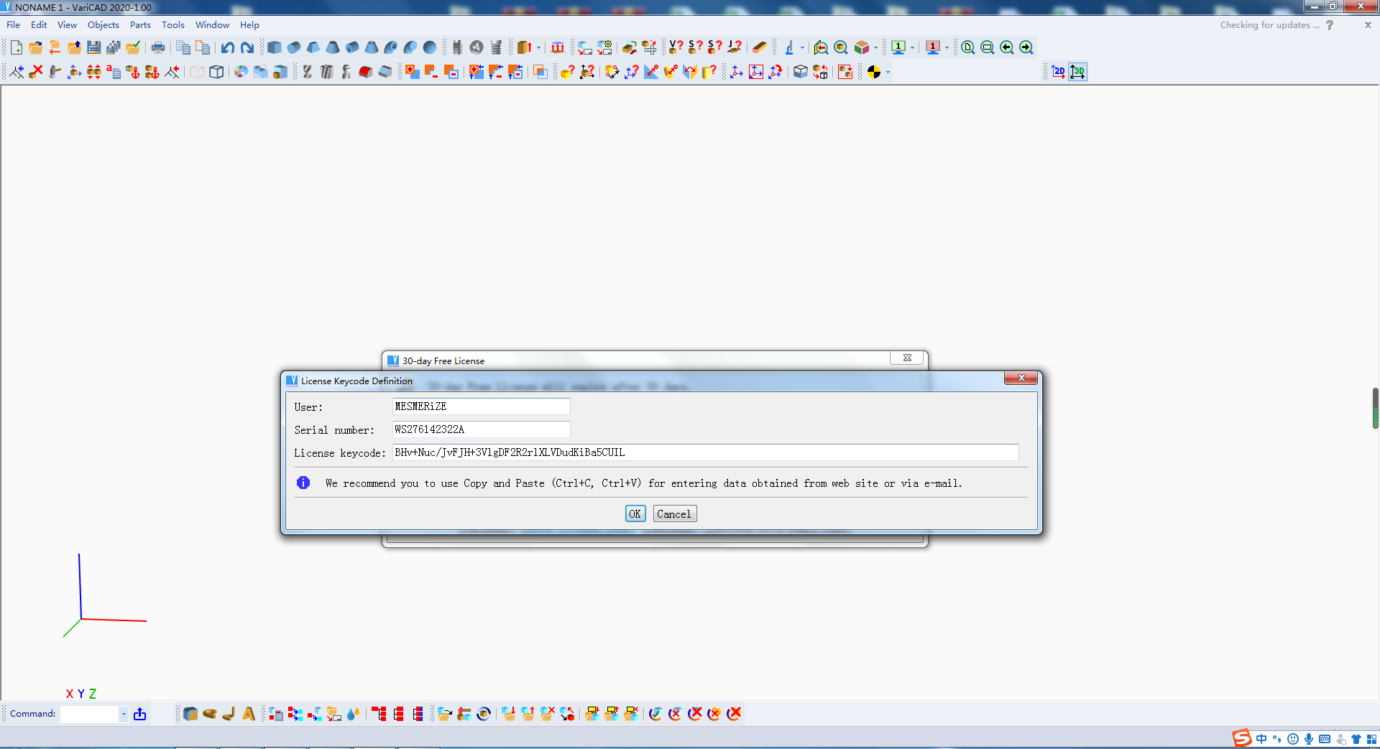Viewport: 1380px width, 749px height.
Task: Open the Edit menu
Action: [x=39, y=25]
